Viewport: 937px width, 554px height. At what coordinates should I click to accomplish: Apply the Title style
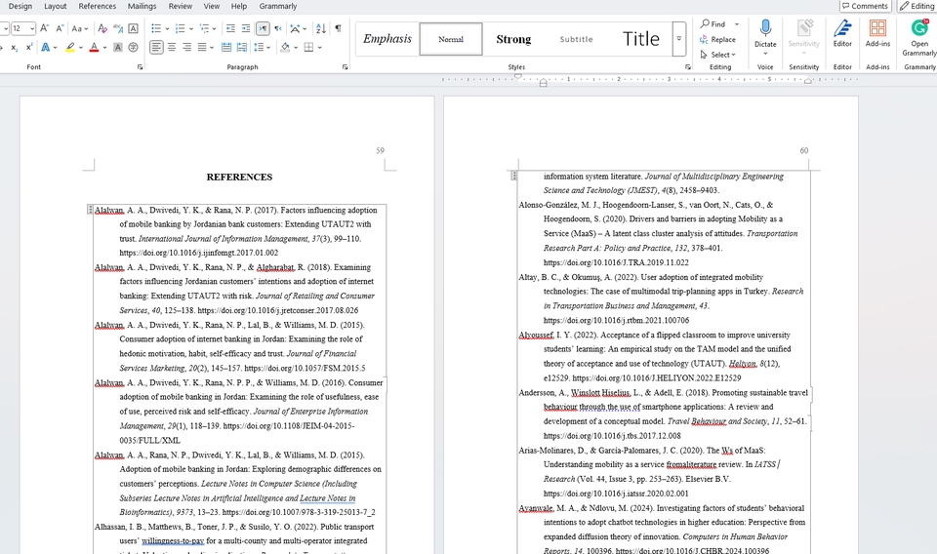click(x=641, y=39)
